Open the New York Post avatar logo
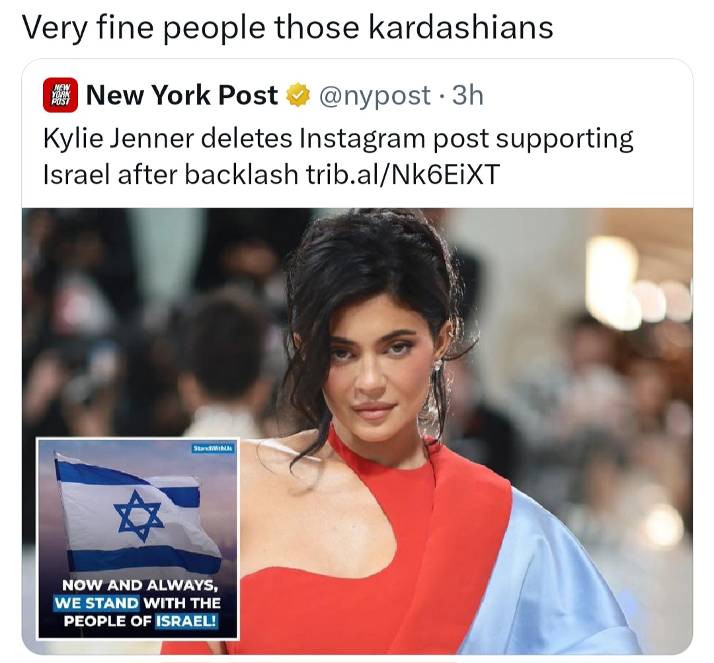 [x=60, y=95]
